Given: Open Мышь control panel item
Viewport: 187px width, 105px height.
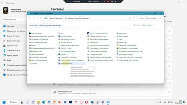Looking at the screenshot, I should [x=32, y=45].
